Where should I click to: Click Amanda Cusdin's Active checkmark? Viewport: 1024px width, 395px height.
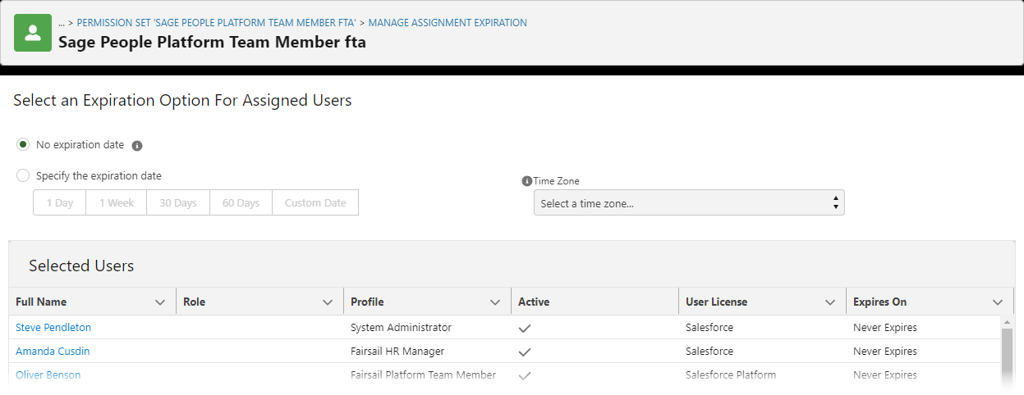pos(525,352)
